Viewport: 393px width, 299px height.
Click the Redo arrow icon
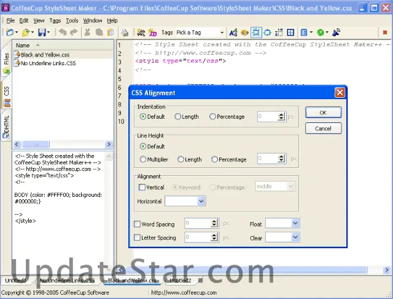(74, 33)
